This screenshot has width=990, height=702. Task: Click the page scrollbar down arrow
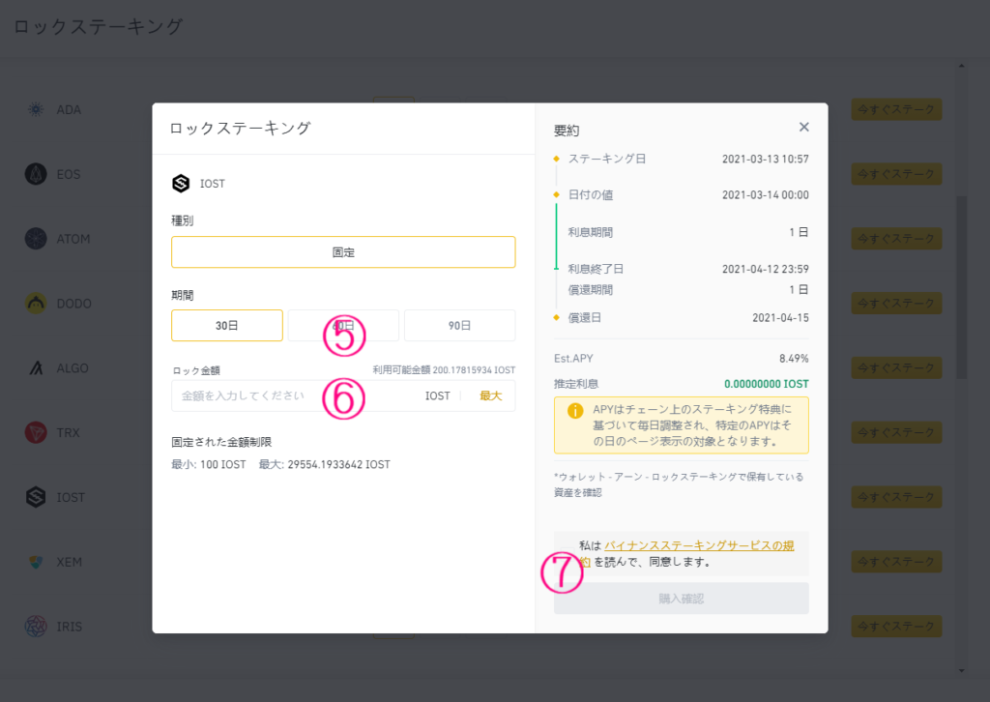[x=962, y=670]
